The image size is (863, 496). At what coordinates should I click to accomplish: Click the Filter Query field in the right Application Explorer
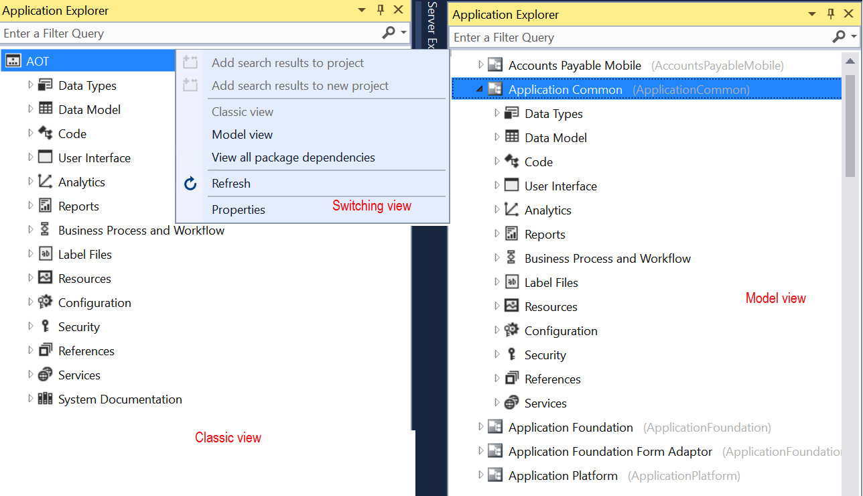pos(640,38)
